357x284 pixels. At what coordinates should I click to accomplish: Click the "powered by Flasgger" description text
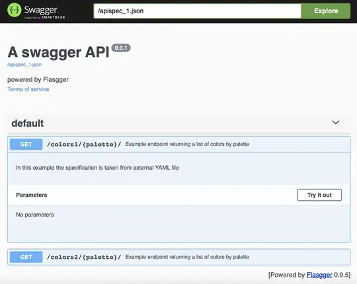pos(38,79)
